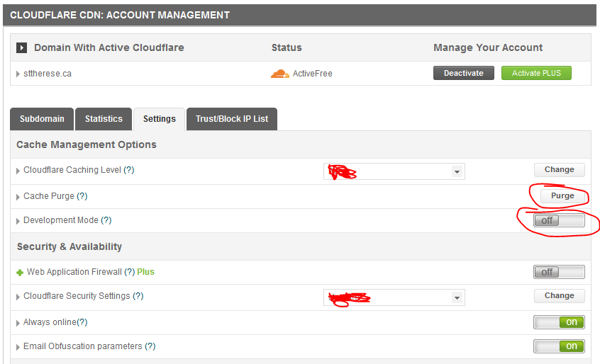Viewport: 600px width, 364px height.
Task: Open the Trust/Block IP List tab
Action: point(232,119)
